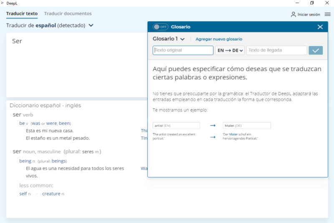Open the hamburger menu
334x223 pixels.
(328, 14)
